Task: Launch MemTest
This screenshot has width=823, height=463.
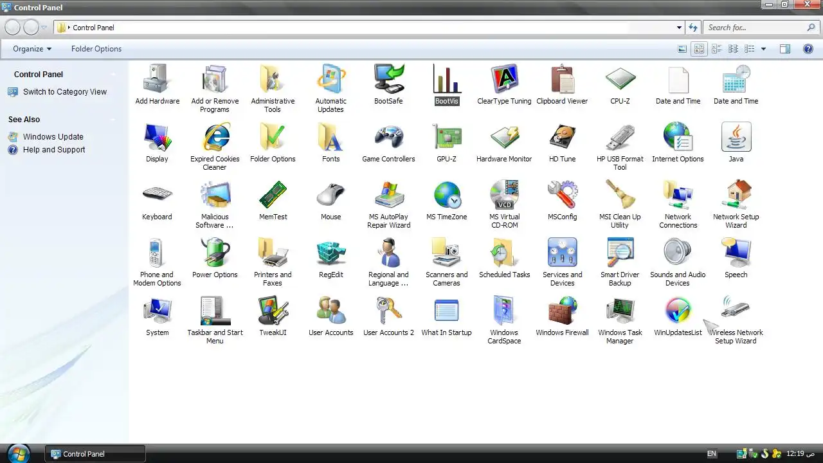Action: tap(273, 201)
